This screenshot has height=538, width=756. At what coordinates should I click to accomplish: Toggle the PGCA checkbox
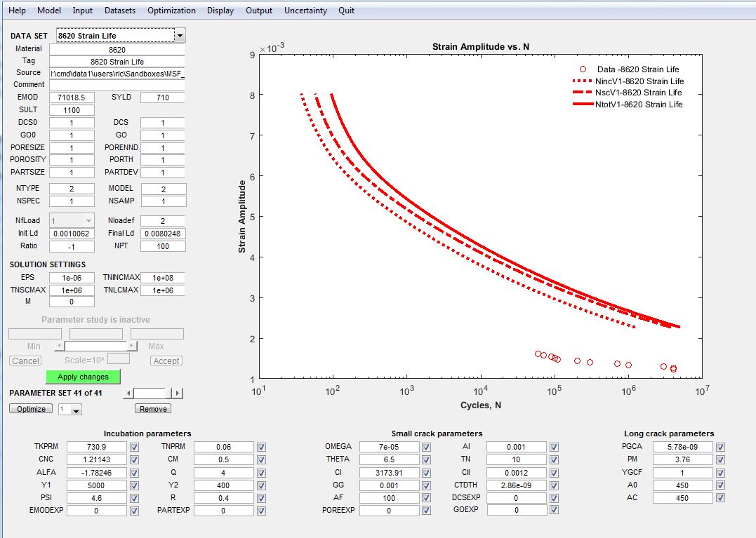click(721, 447)
